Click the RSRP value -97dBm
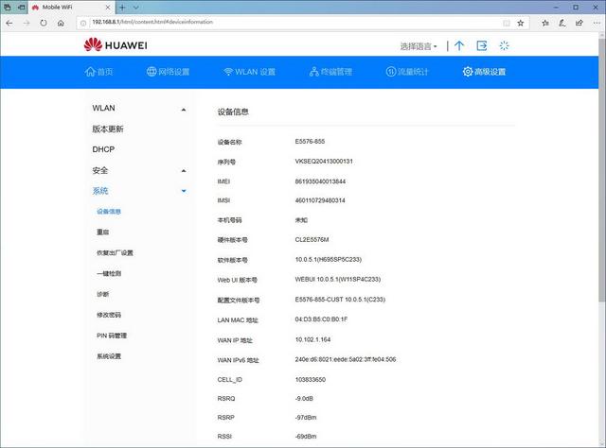Viewport: 606px width, 448px height. coord(306,418)
